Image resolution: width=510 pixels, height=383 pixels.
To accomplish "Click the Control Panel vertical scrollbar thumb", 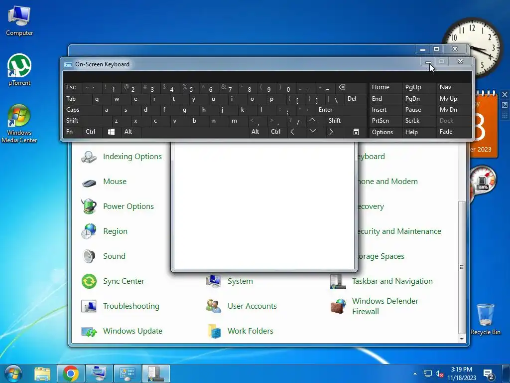I will tap(462, 267).
